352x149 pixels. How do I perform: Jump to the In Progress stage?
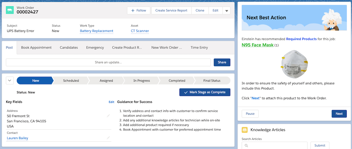pos(142,81)
